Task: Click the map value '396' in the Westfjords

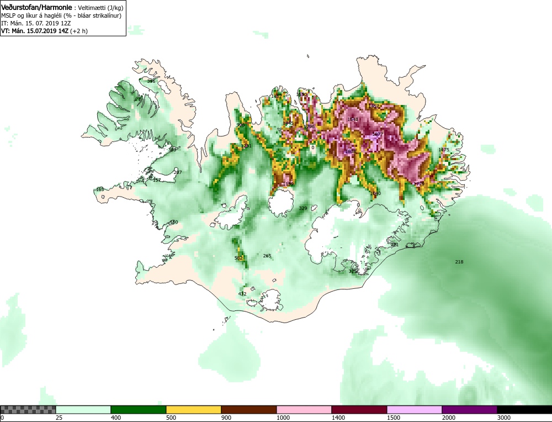Action: (x=151, y=81)
